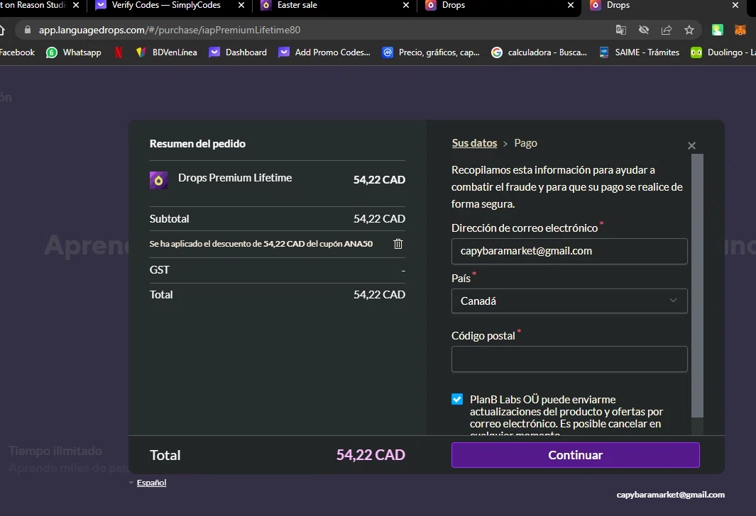The image size is (756, 516).
Task: Switch to the Easter sale tab
Action: tap(297, 5)
